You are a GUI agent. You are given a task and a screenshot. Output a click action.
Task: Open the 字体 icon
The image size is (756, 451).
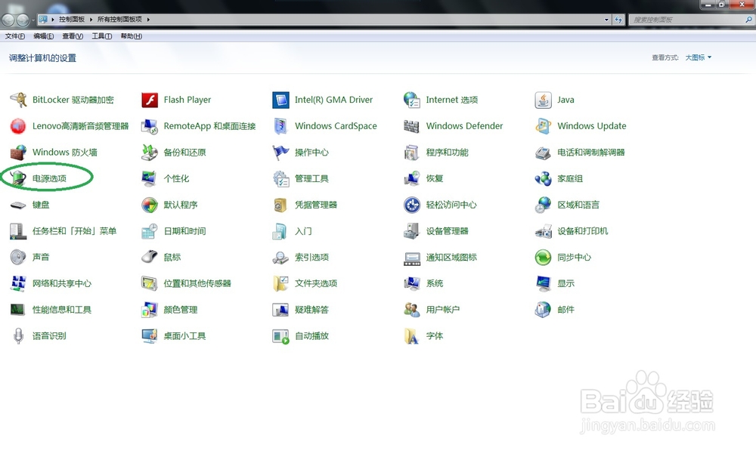tap(412, 336)
